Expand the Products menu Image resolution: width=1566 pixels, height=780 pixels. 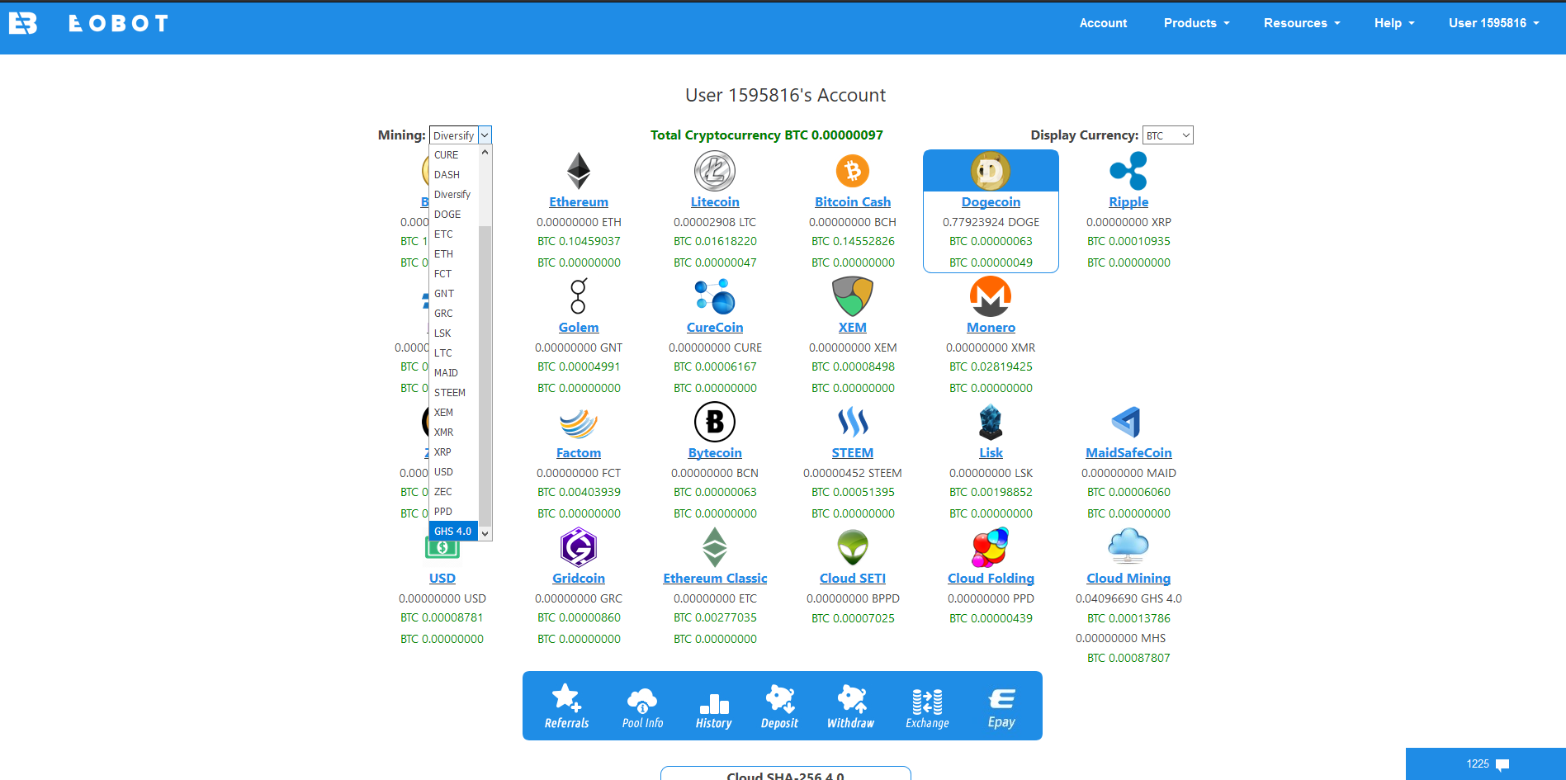click(x=1196, y=23)
